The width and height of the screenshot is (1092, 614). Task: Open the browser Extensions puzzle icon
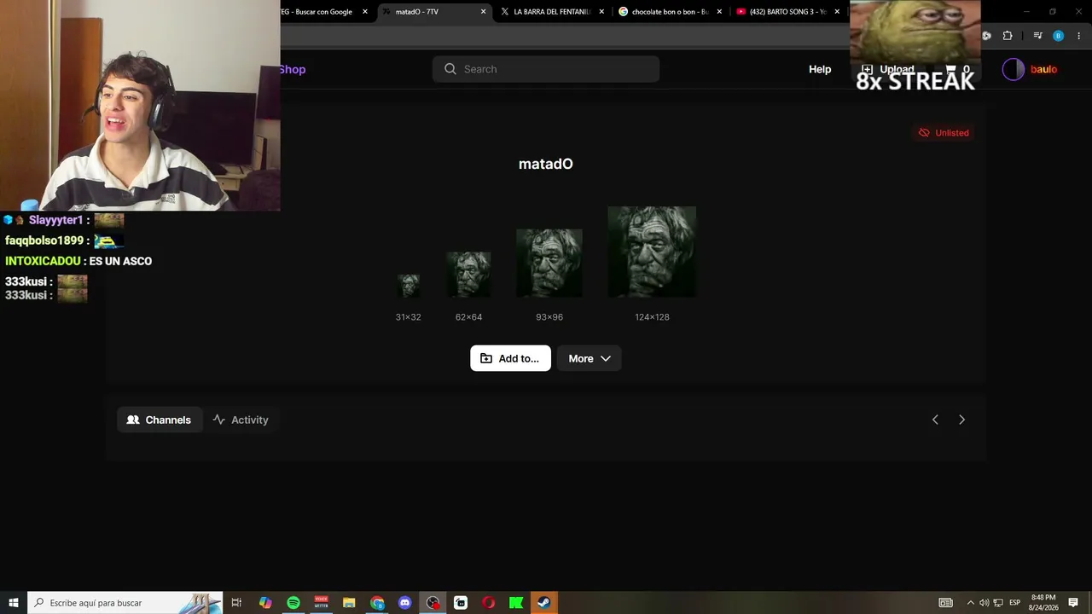(x=1008, y=36)
